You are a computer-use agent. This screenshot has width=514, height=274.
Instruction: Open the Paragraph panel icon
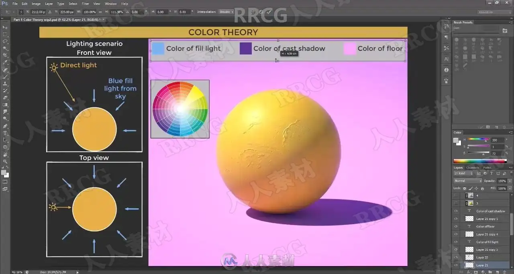point(447,37)
